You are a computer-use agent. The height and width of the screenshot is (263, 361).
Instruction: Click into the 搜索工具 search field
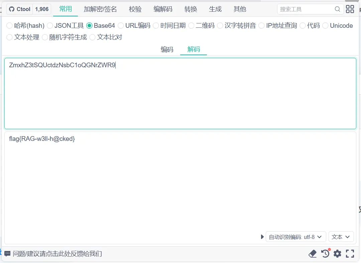click(x=306, y=9)
